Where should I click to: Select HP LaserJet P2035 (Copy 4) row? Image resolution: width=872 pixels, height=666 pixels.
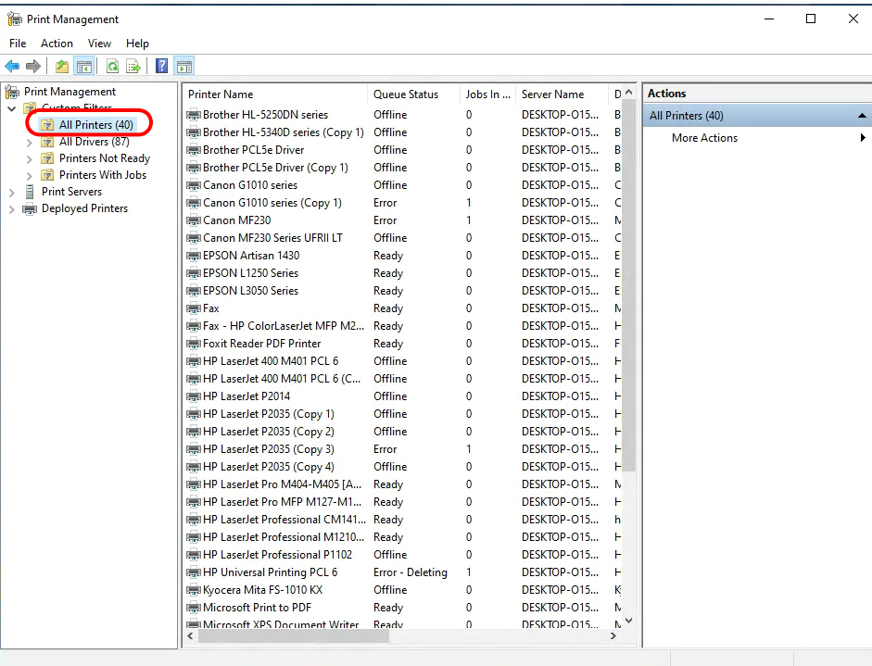[x=402, y=467]
